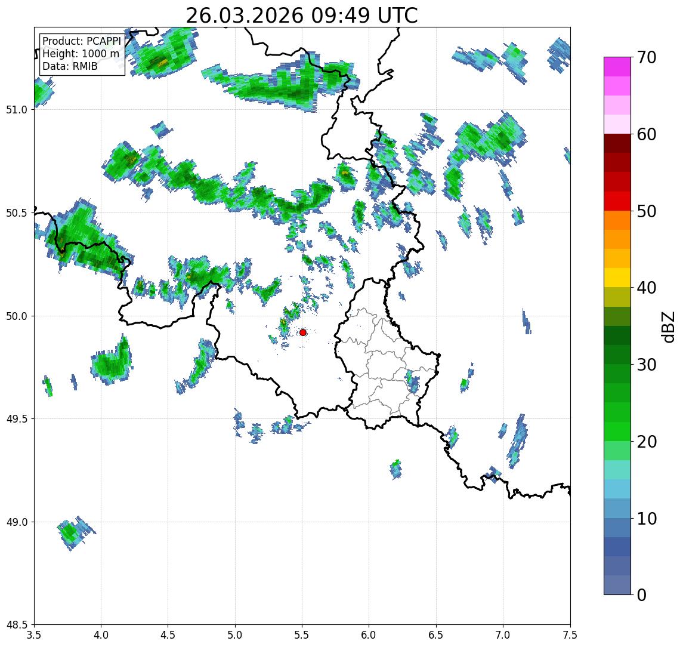Click the dBZ colorbar label
Screen dimensions: 683x647
pos(668,326)
